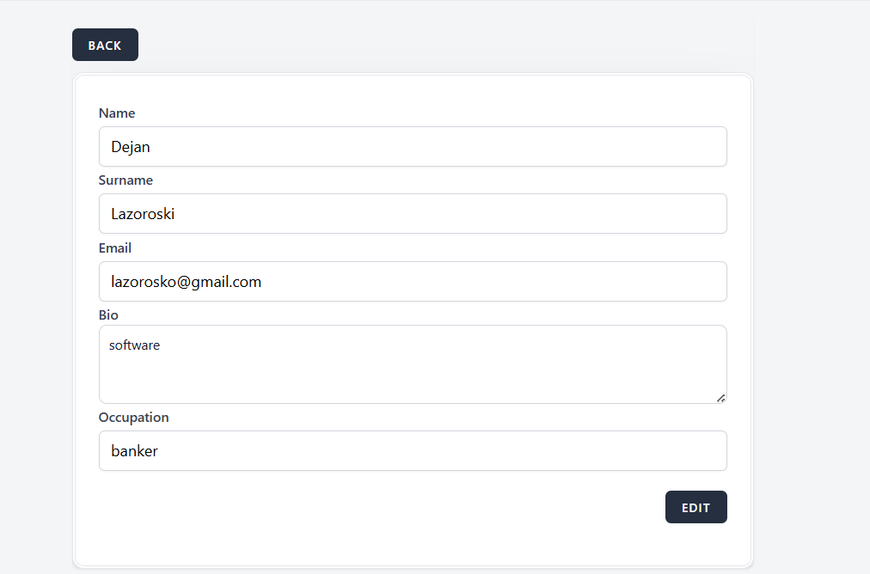This screenshot has width=870, height=574.
Task: Focus the Name input field
Action: coord(413,147)
